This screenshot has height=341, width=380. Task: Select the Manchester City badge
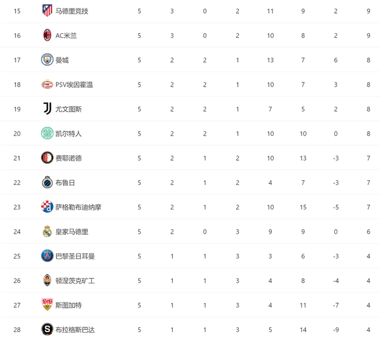click(x=47, y=60)
